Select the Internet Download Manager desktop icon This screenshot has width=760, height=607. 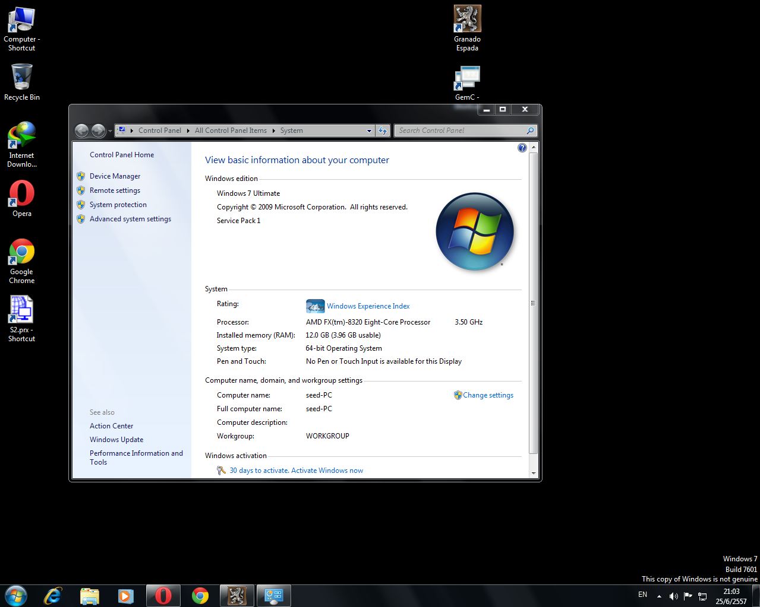coord(21,145)
